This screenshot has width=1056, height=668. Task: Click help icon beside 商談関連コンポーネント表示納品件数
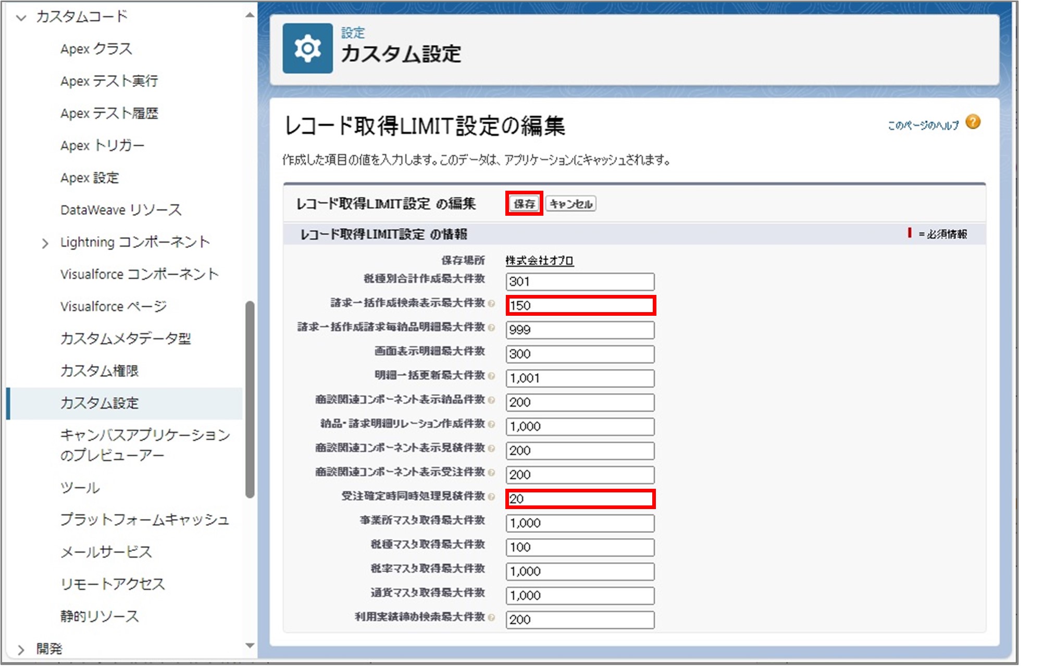491,400
